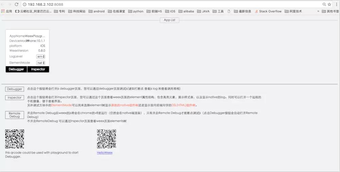This screenshot has height=172, width=340.
Task: Click the 'this qrcode could be used' caption
Action: point(42,155)
